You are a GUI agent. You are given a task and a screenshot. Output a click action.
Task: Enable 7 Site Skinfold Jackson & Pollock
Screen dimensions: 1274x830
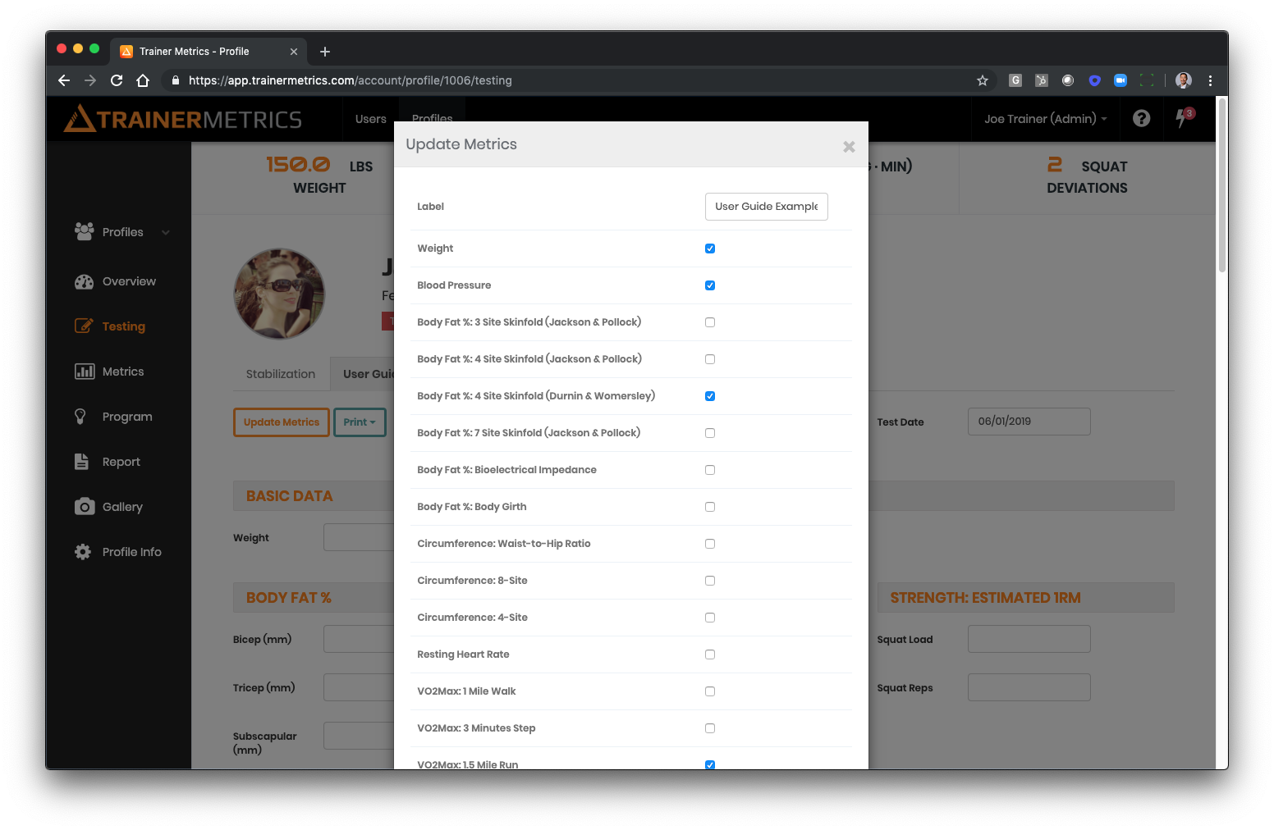[x=710, y=433]
